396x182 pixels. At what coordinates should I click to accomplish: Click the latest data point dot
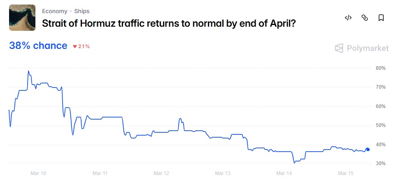(x=368, y=150)
